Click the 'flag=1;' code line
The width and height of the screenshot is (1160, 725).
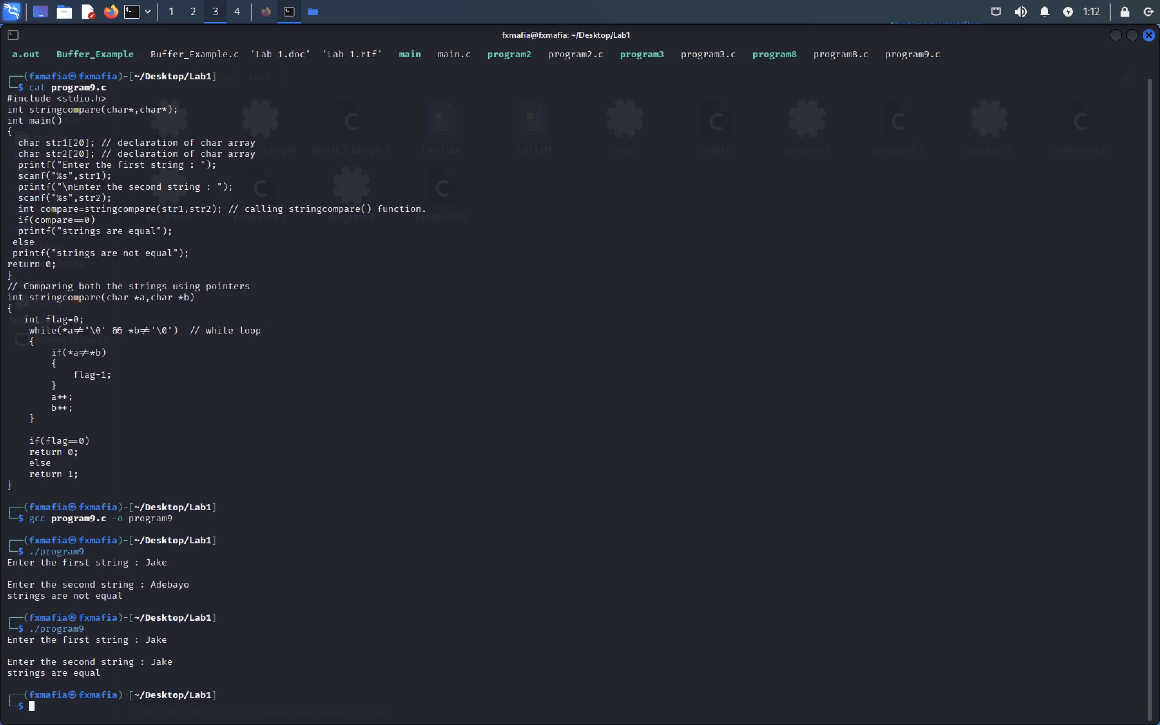[x=92, y=375]
